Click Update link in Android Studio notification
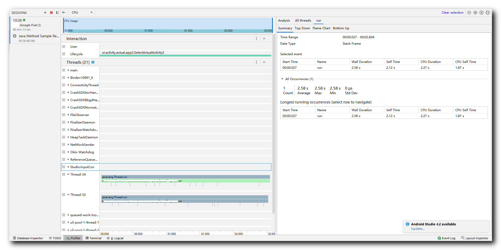Viewport: 501px width, 250px height. pos(418,229)
